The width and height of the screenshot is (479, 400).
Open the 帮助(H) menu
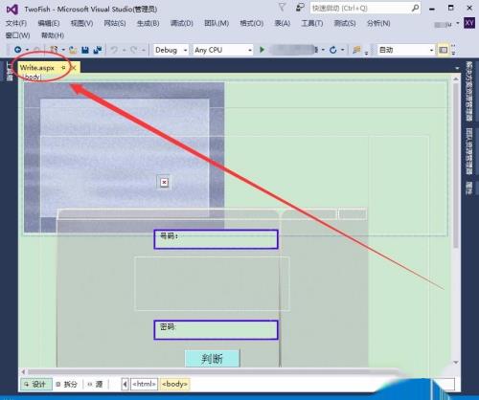point(53,35)
